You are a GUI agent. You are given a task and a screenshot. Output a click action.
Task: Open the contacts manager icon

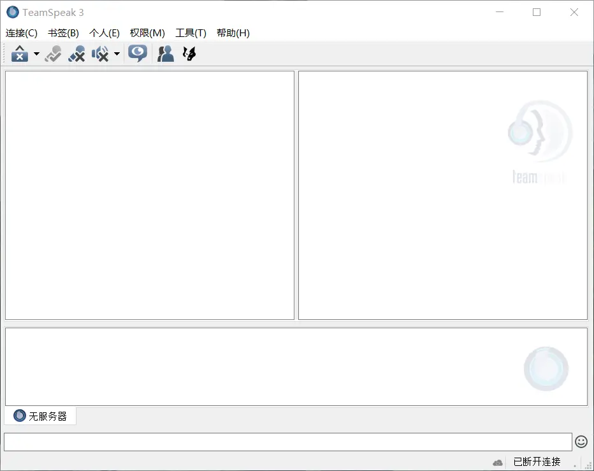[x=166, y=54]
